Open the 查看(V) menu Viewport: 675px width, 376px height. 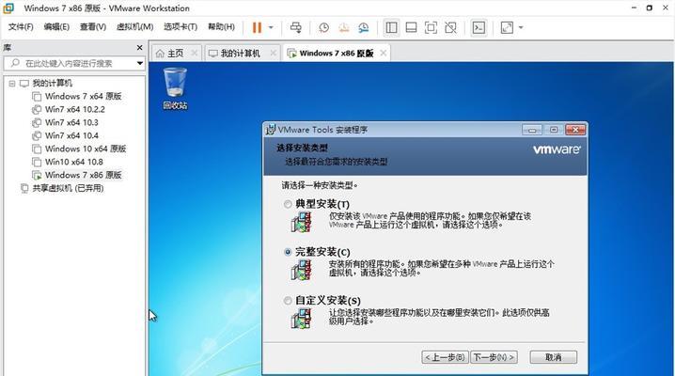tap(93, 26)
